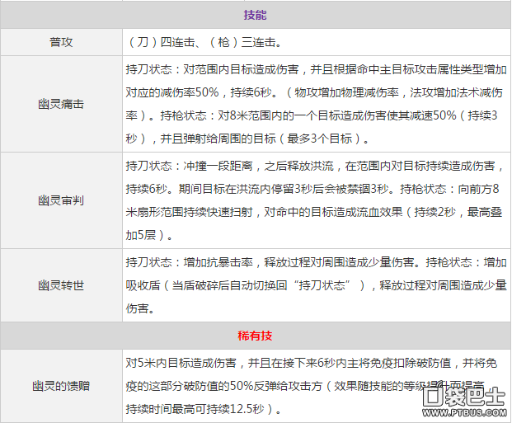
Task: Click the （刀）四连击 text in 普攻 row
Action: [159, 40]
